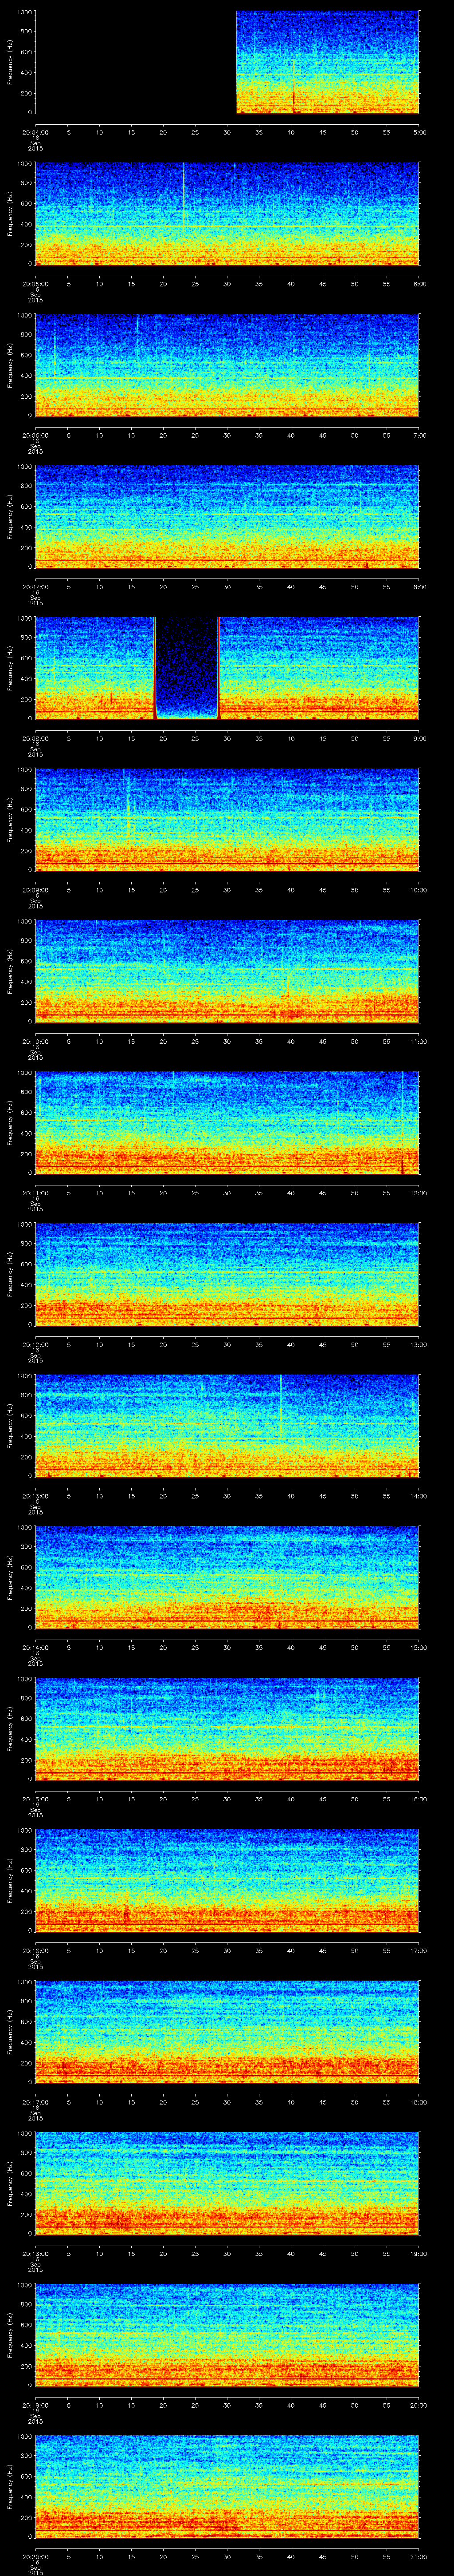
Task: Click the black empty region in 20:04 spectrogram
Action: [x=135, y=62]
